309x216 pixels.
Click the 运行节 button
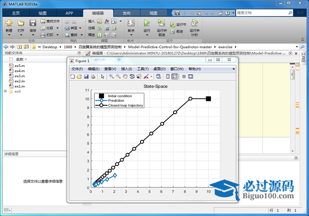178,25
